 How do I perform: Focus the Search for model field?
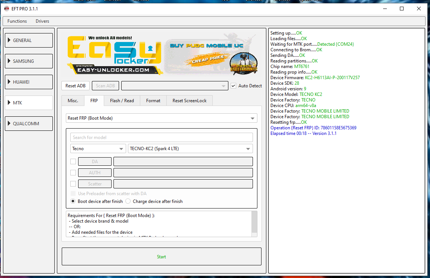pyautogui.click(x=161, y=138)
